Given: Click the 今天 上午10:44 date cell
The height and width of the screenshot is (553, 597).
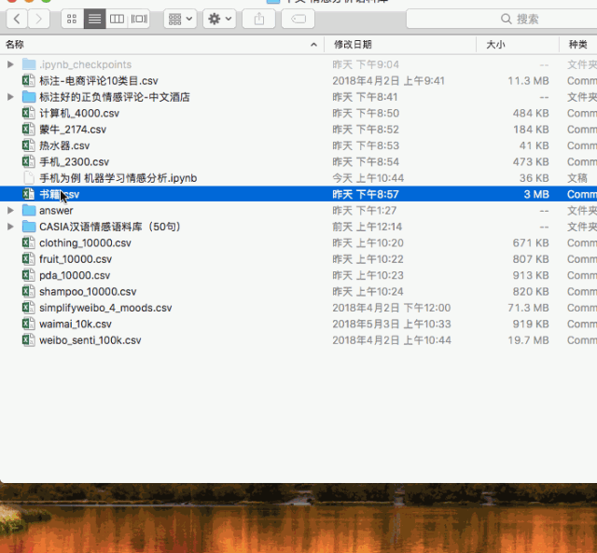Looking at the screenshot, I should 368,178.
